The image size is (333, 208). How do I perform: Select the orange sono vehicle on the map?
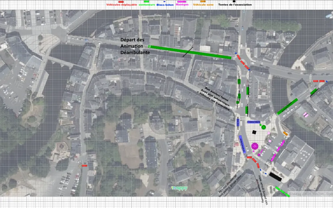(x=286, y=133)
